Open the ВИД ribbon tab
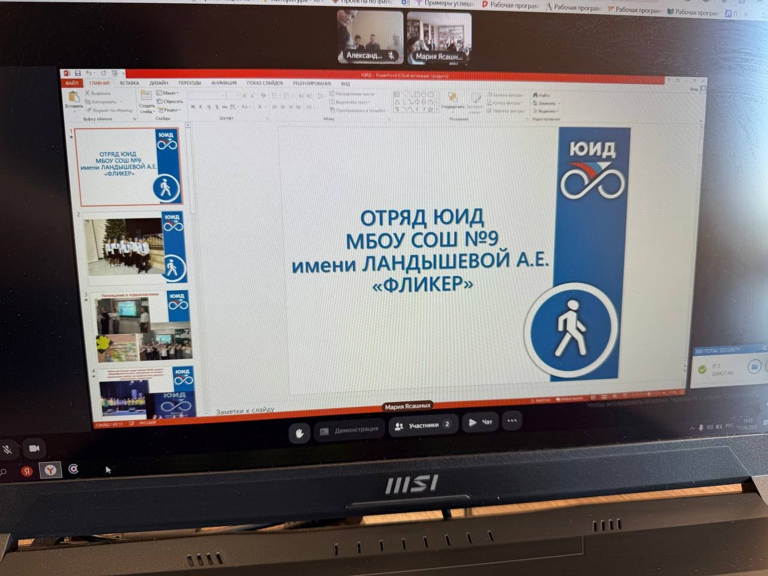Image resolution: width=768 pixels, height=576 pixels. (346, 84)
